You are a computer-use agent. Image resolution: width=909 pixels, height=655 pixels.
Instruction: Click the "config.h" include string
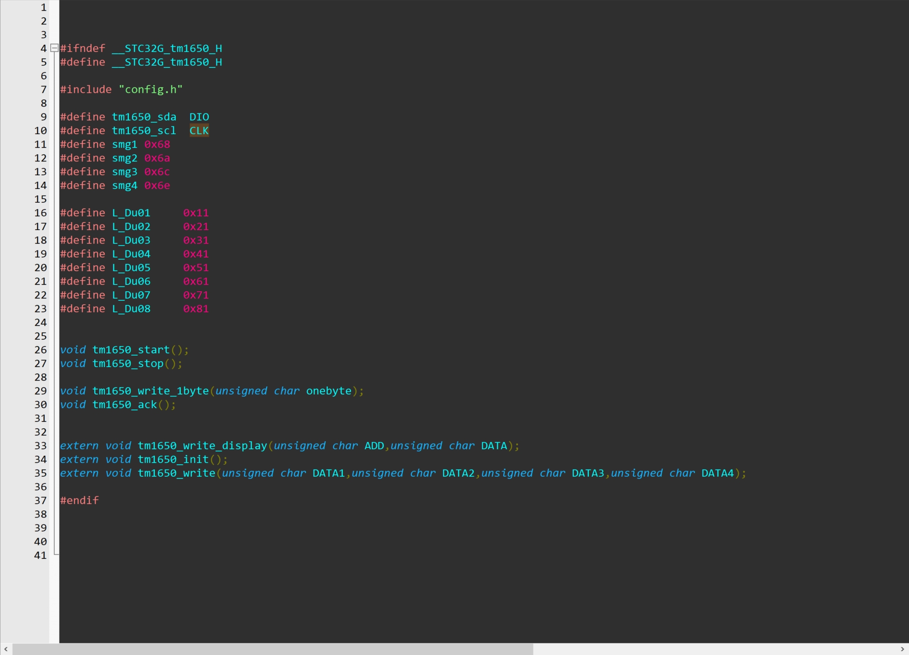pyautogui.click(x=150, y=89)
